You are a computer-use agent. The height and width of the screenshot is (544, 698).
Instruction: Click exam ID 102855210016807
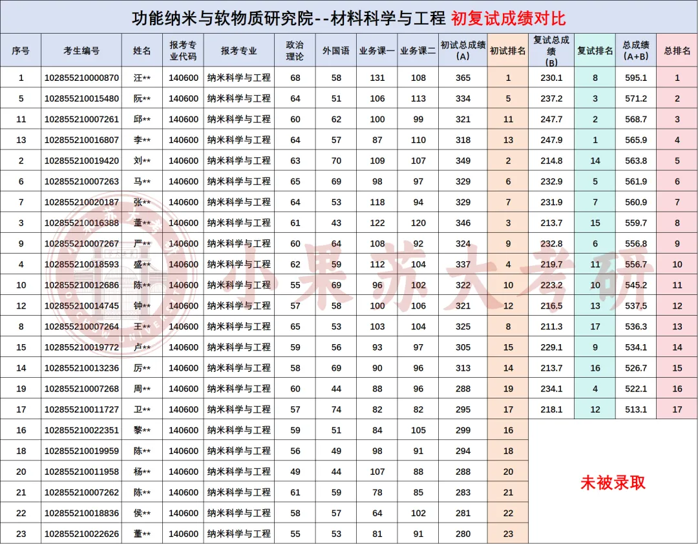click(x=81, y=140)
